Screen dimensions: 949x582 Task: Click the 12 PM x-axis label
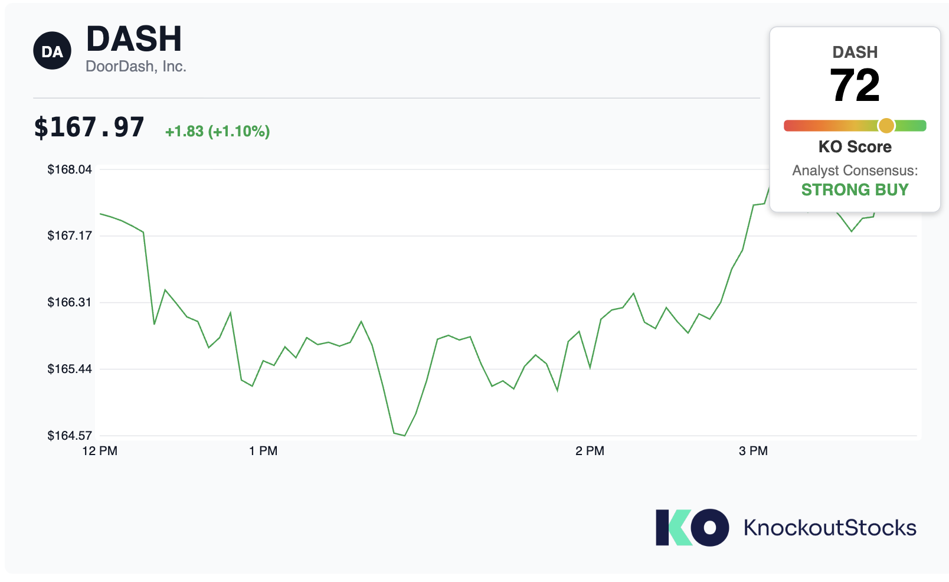tap(100, 451)
